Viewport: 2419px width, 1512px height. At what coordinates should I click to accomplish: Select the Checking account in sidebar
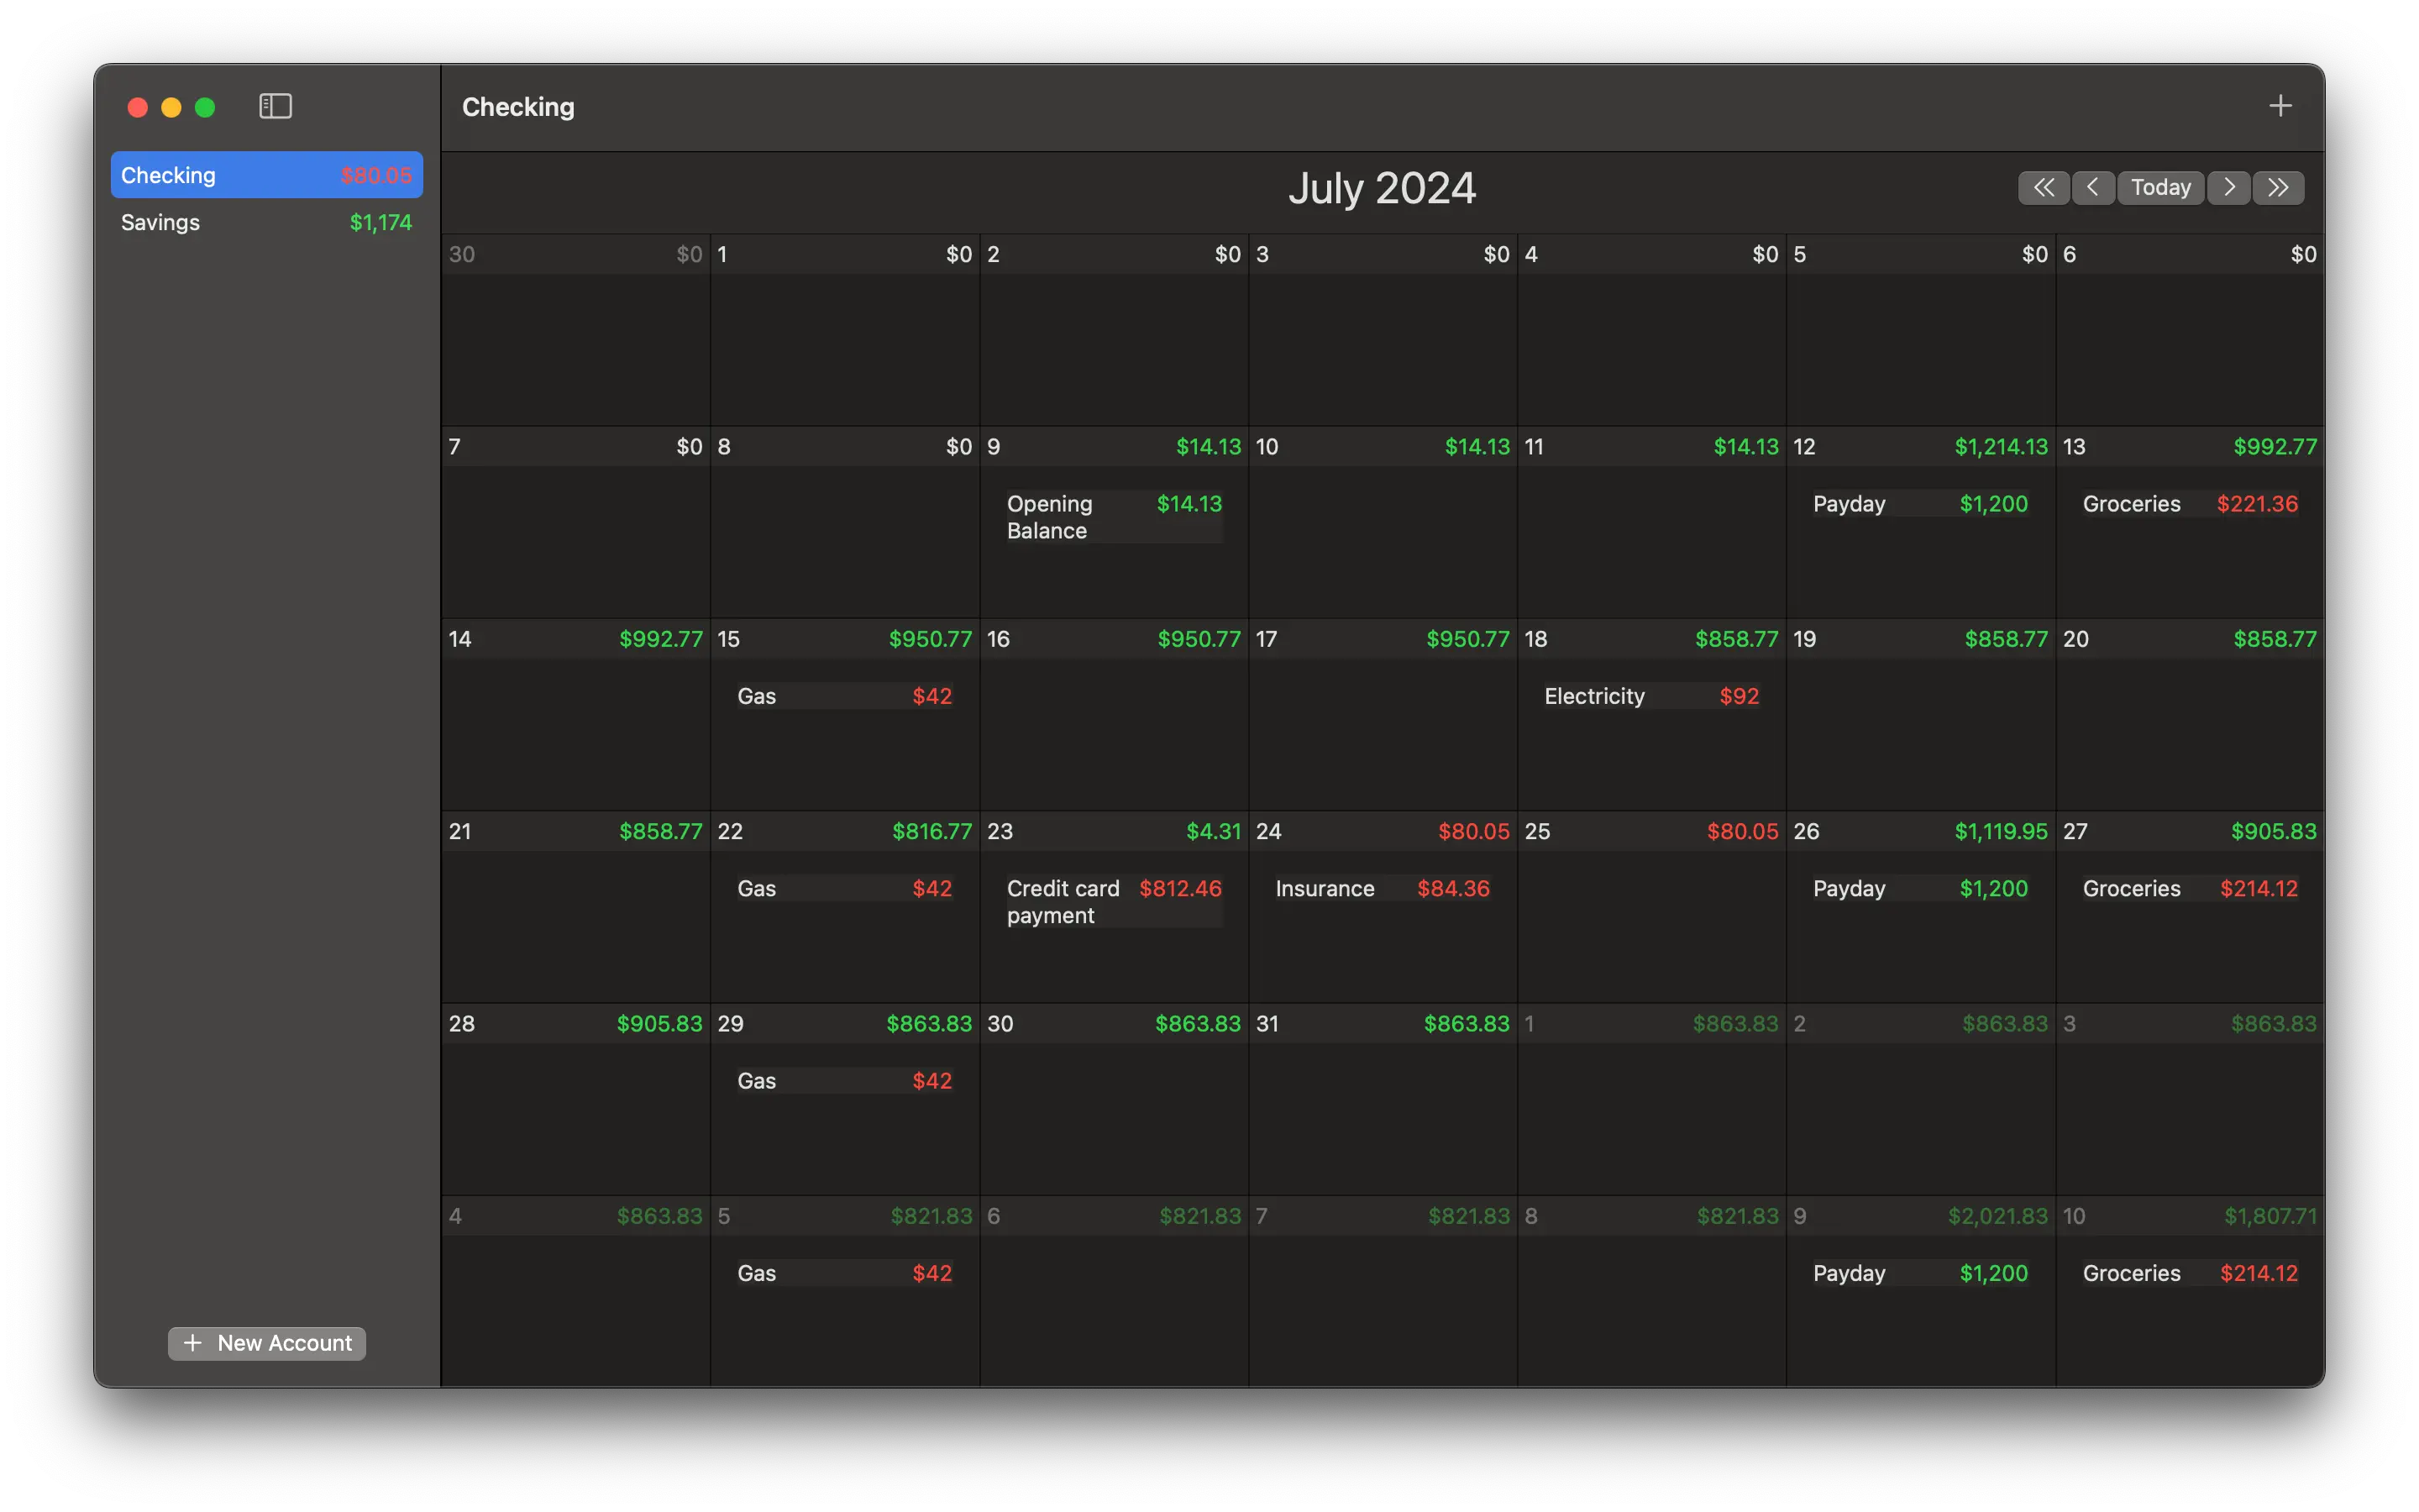pyautogui.click(x=266, y=175)
